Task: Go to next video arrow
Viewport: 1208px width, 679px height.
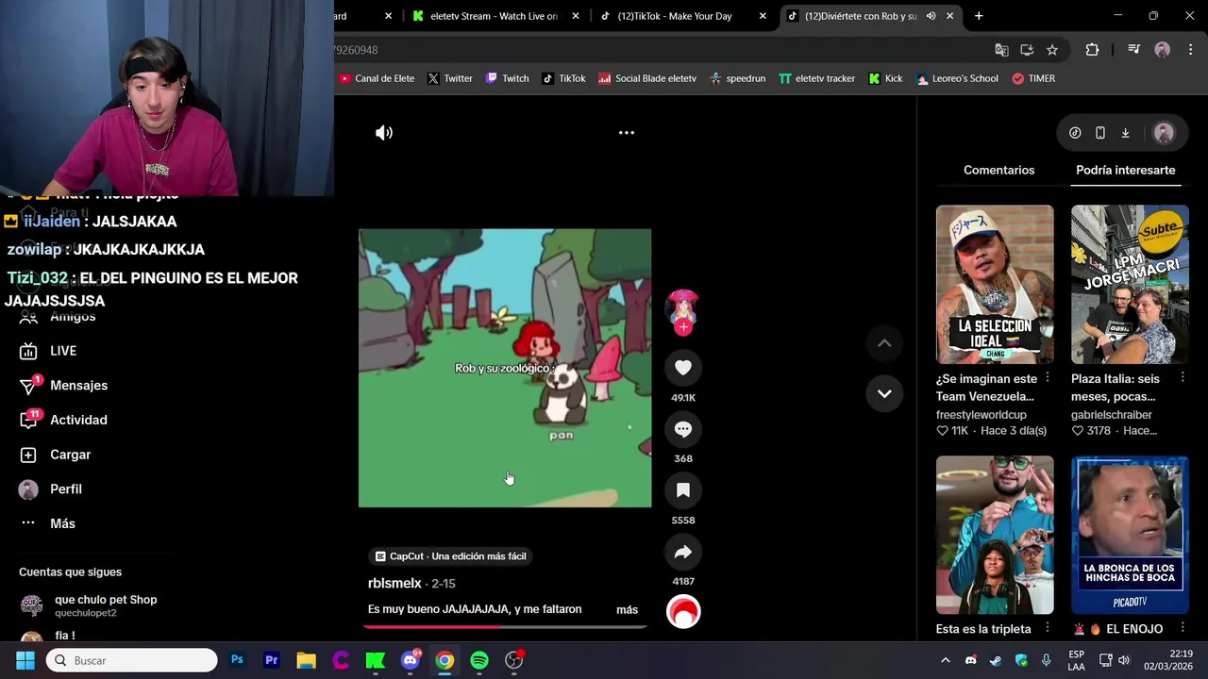Action: (884, 393)
